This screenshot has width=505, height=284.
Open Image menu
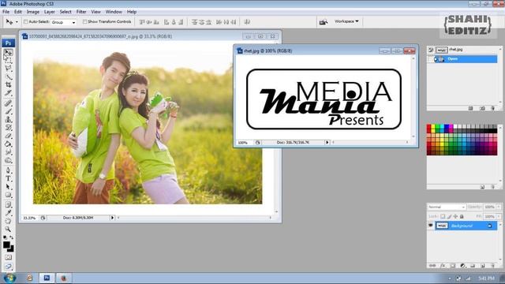[x=33, y=12]
